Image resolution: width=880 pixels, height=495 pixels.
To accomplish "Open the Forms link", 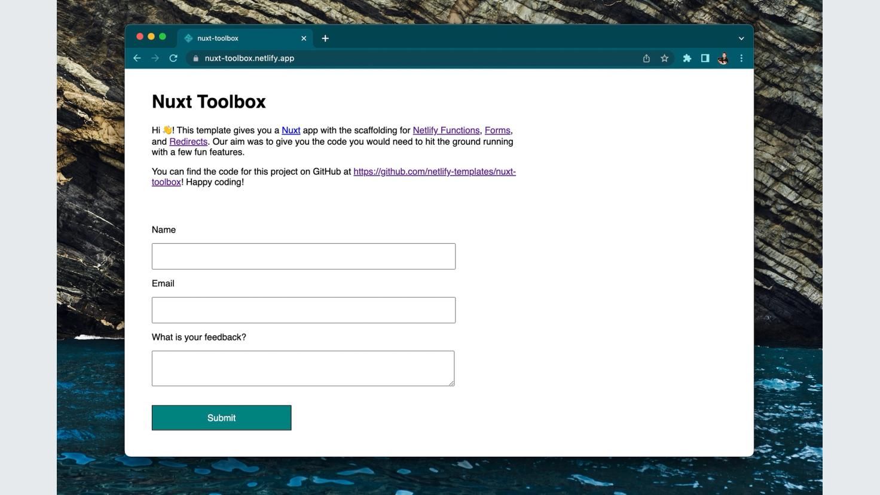I will [497, 130].
